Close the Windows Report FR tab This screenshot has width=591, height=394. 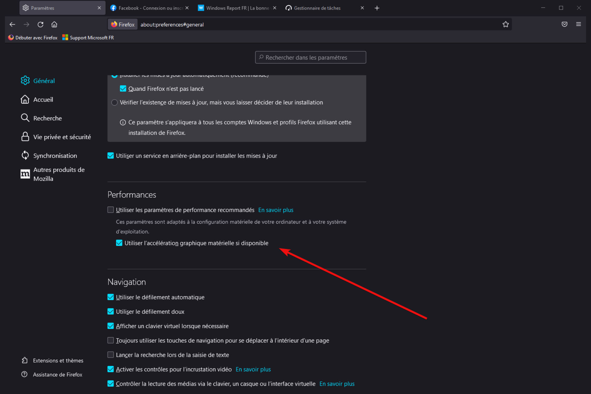coord(275,8)
